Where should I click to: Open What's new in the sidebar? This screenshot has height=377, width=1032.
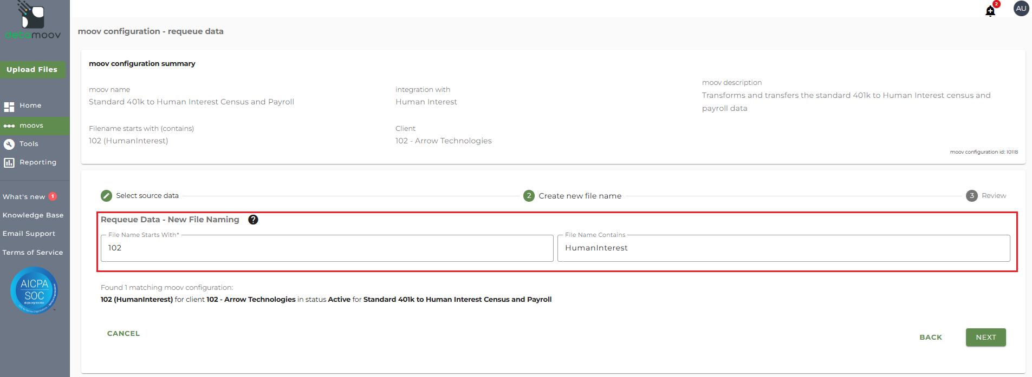[24, 197]
